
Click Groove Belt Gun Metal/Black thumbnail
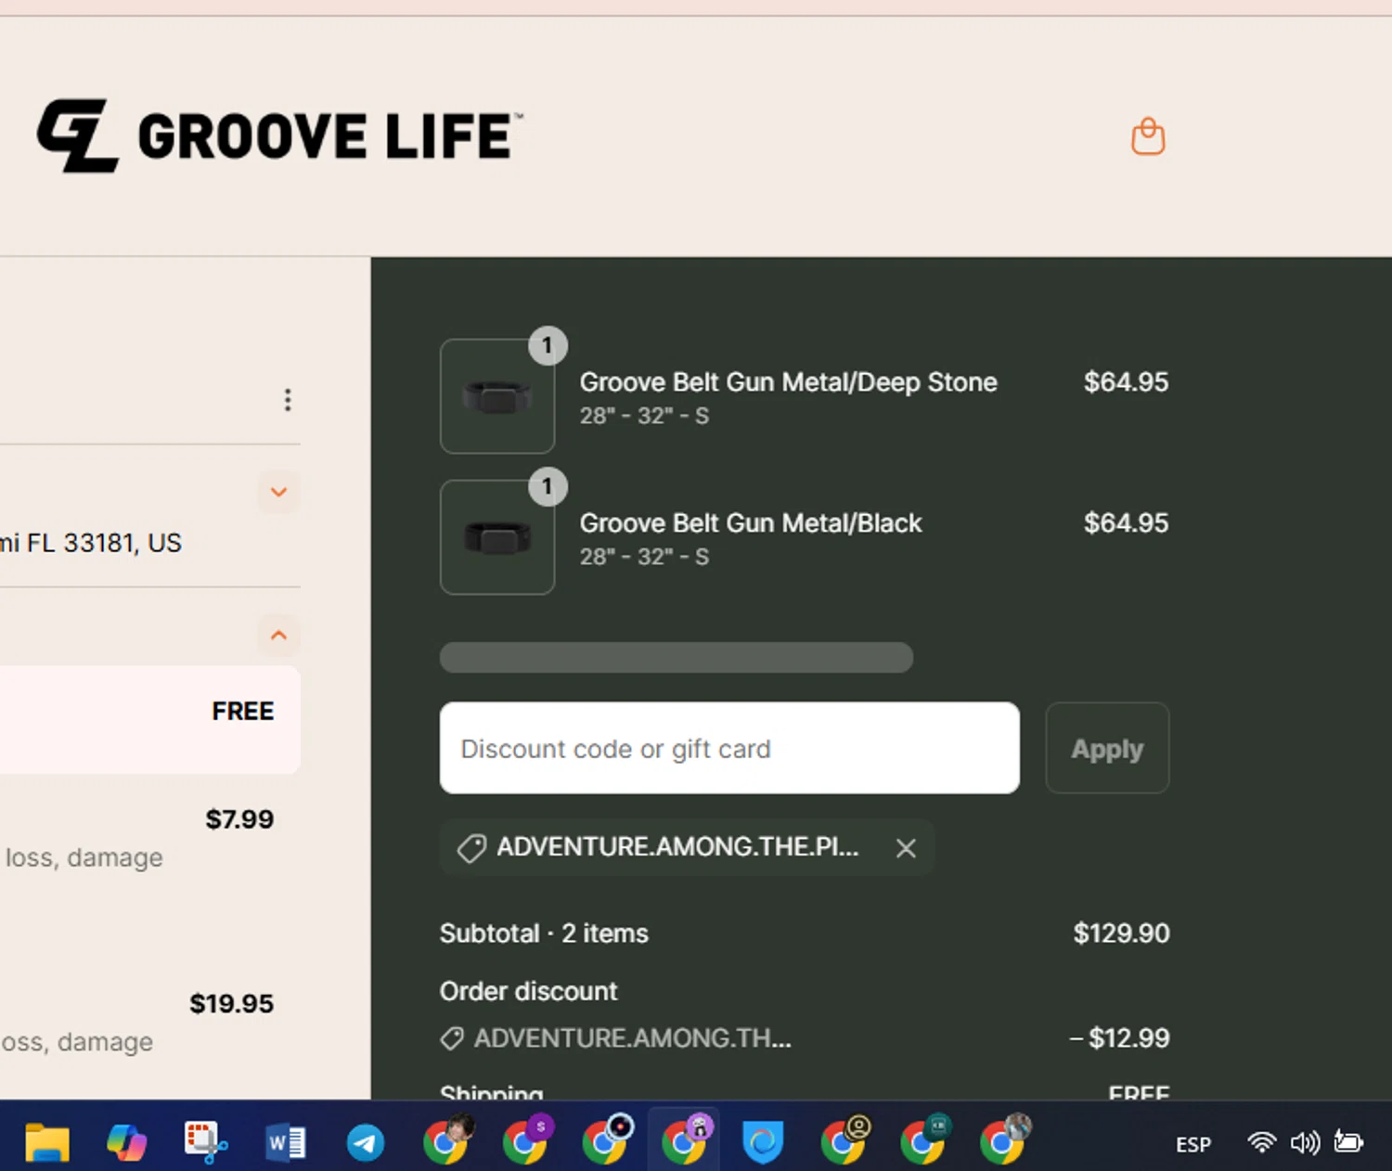[497, 537]
